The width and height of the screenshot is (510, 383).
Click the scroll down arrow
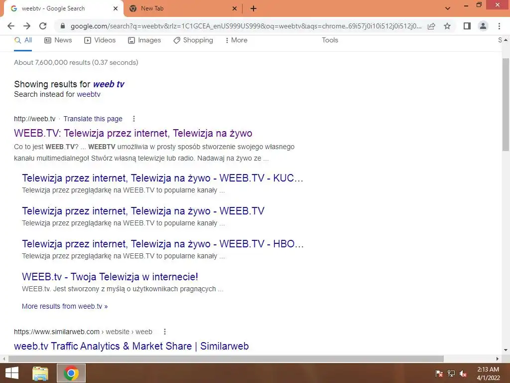[x=506, y=350]
